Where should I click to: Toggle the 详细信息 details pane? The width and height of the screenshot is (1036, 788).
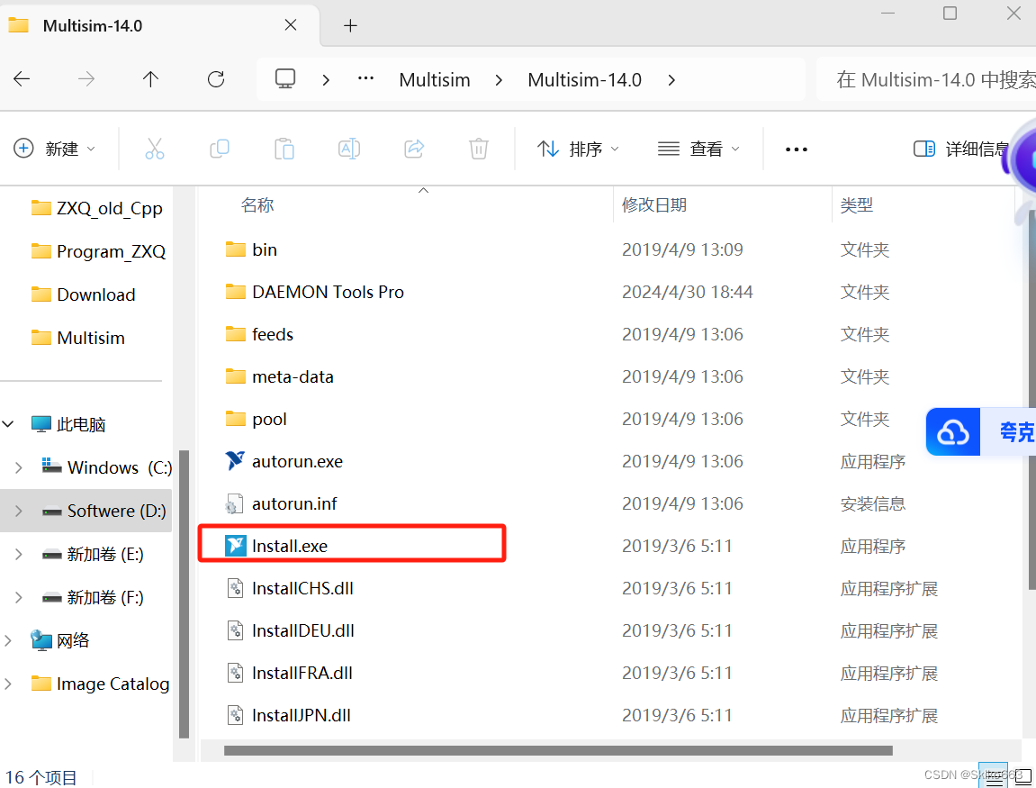click(961, 149)
